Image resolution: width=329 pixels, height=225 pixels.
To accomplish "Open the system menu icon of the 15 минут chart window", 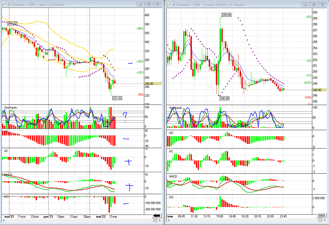I will [168, 4].
